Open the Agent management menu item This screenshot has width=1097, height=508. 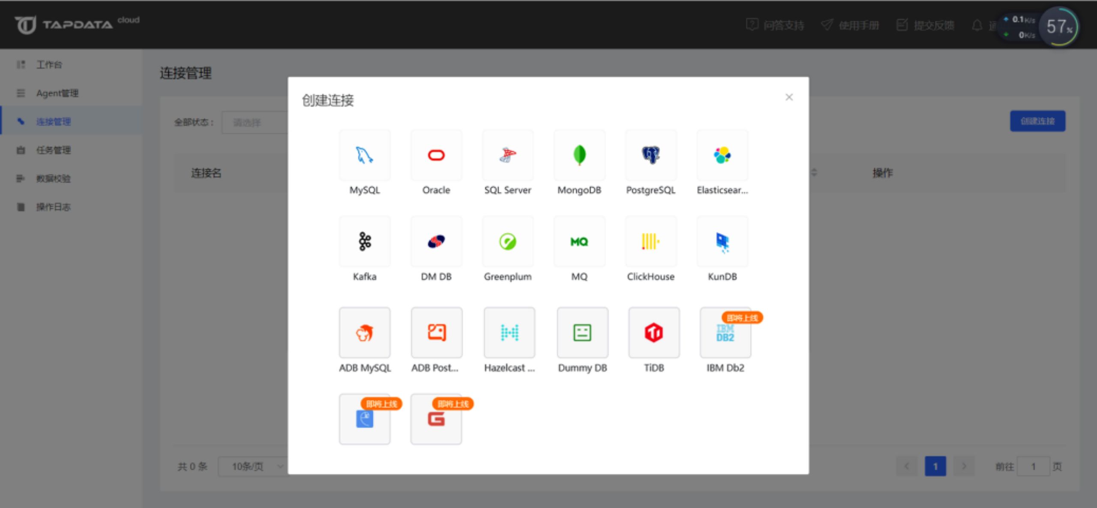point(57,93)
